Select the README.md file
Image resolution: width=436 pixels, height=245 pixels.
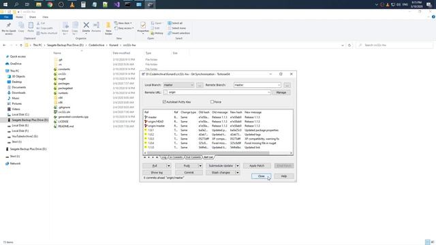[x=65, y=126]
